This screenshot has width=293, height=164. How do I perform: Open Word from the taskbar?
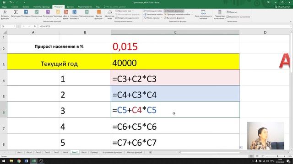(x=27, y=161)
